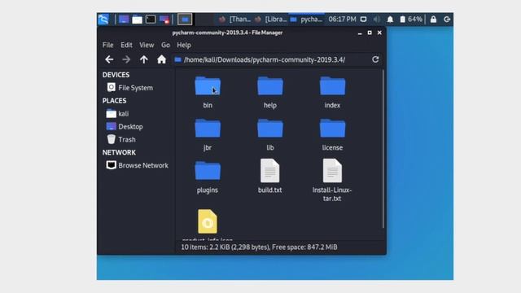Screen dimensions: 521x293
Task: Reload the current folder
Action: pos(375,59)
